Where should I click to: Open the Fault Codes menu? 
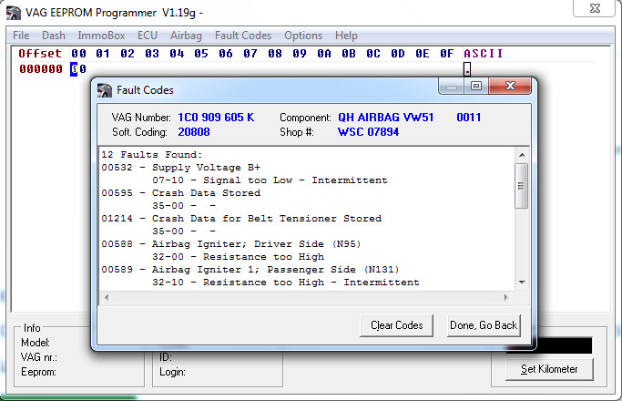tap(242, 36)
